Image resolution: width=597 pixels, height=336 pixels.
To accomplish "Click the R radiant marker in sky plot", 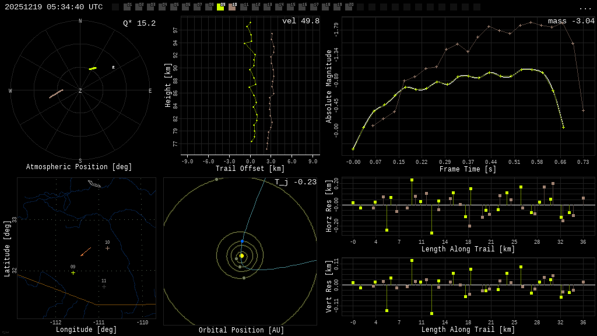I will 113,68.
